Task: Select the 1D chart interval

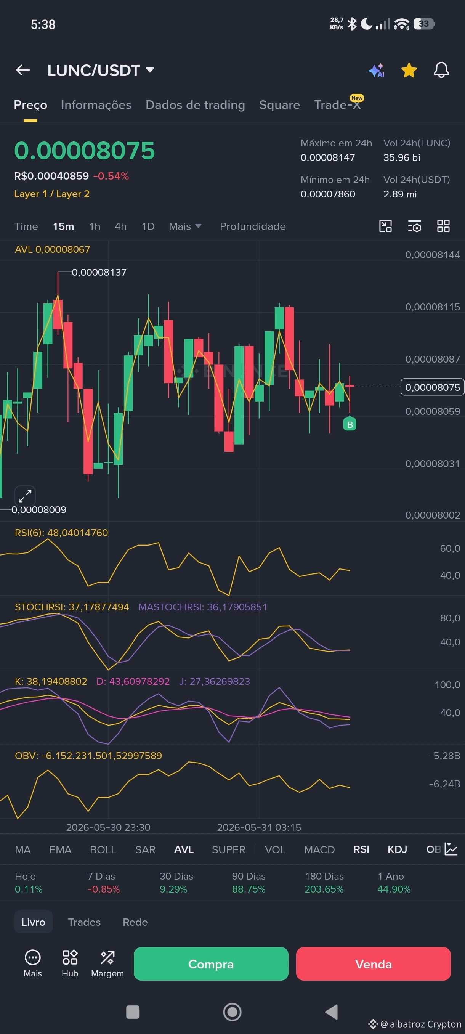Action: (x=148, y=226)
